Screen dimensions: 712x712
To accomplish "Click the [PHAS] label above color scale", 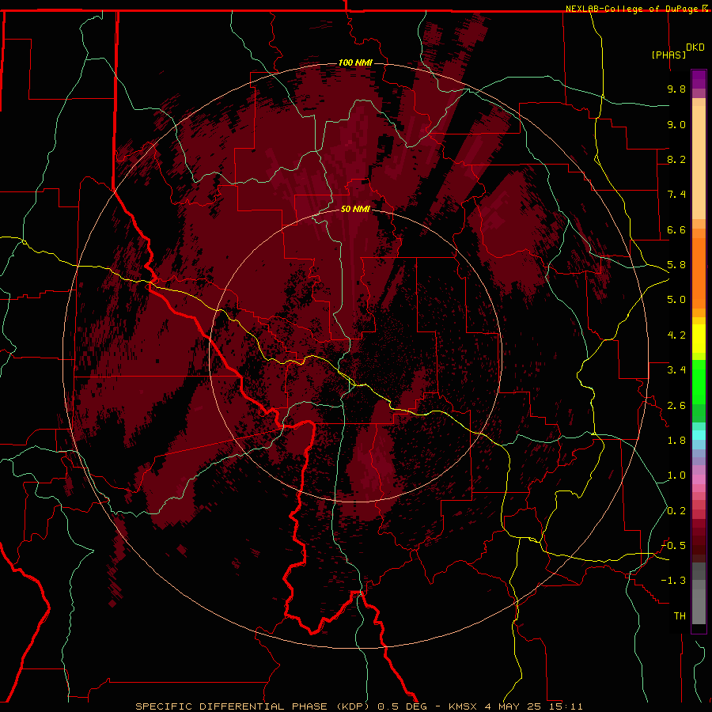I will coord(668,55).
